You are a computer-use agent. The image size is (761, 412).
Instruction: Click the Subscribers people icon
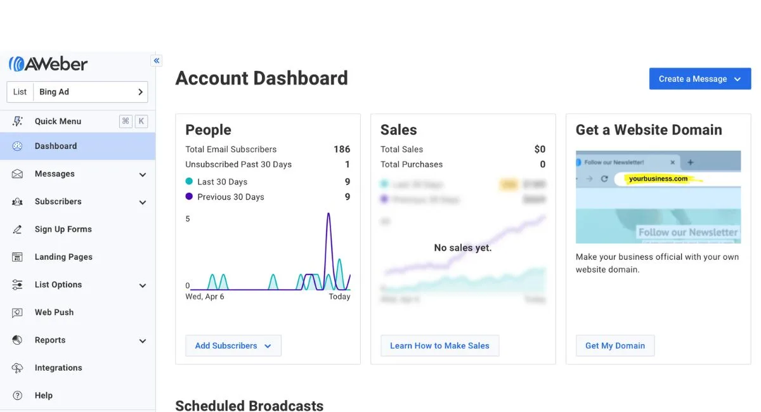coord(17,202)
